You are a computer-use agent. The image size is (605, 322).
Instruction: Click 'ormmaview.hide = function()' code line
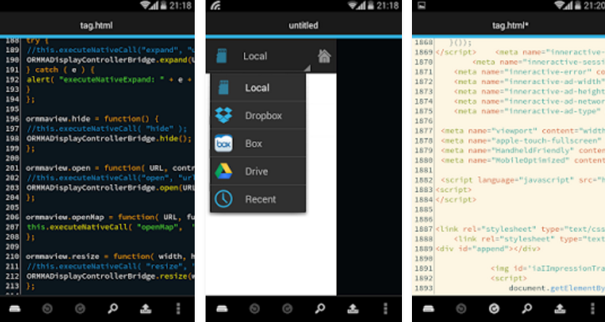92,118
